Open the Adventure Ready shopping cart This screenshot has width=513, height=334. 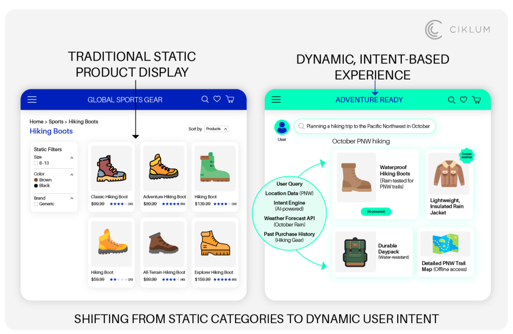(x=476, y=100)
